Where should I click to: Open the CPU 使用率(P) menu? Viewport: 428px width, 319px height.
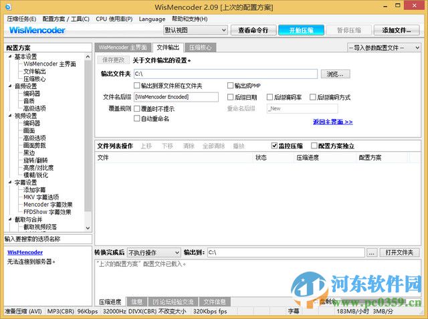tap(114, 19)
